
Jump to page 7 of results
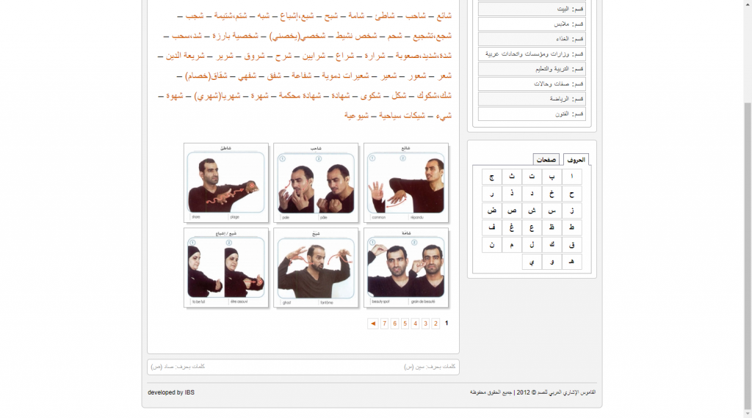(x=384, y=323)
